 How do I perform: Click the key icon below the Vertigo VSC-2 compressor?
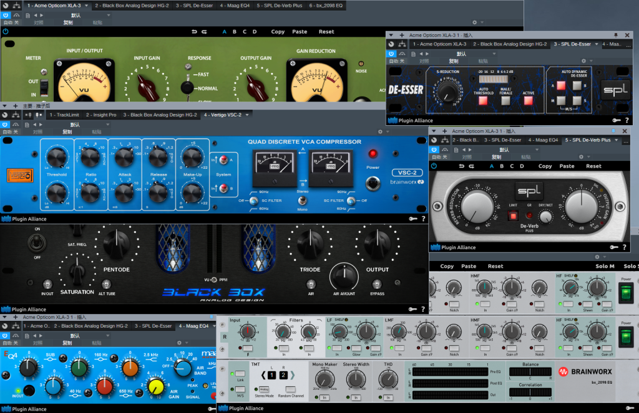click(413, 219)
